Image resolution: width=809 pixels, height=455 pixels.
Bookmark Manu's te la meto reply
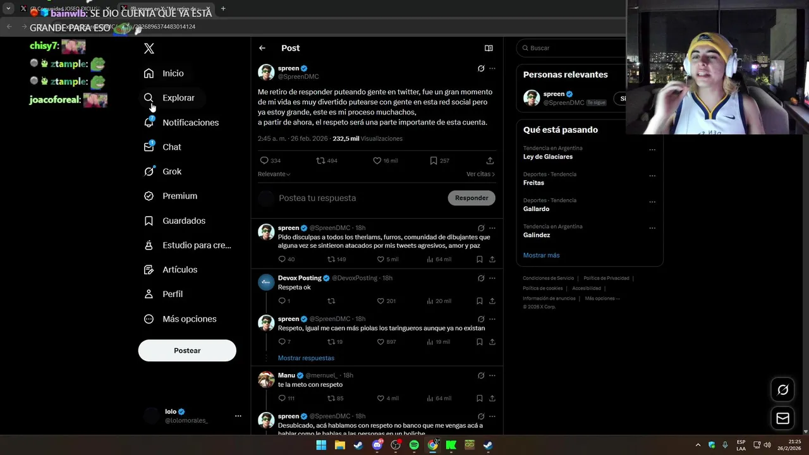[480, 398]
